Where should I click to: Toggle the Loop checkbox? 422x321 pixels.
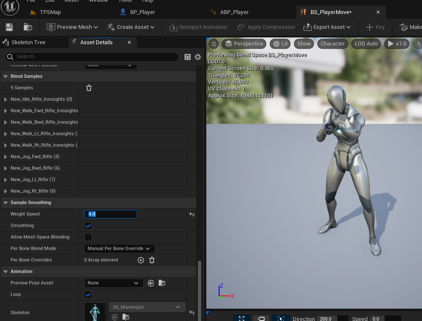click(88, 295)
